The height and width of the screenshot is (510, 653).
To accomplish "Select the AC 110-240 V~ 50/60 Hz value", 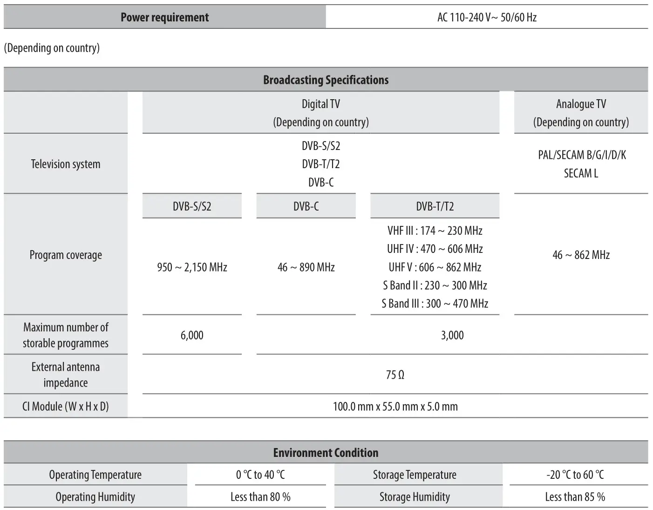I will click(x=487, y=18).
